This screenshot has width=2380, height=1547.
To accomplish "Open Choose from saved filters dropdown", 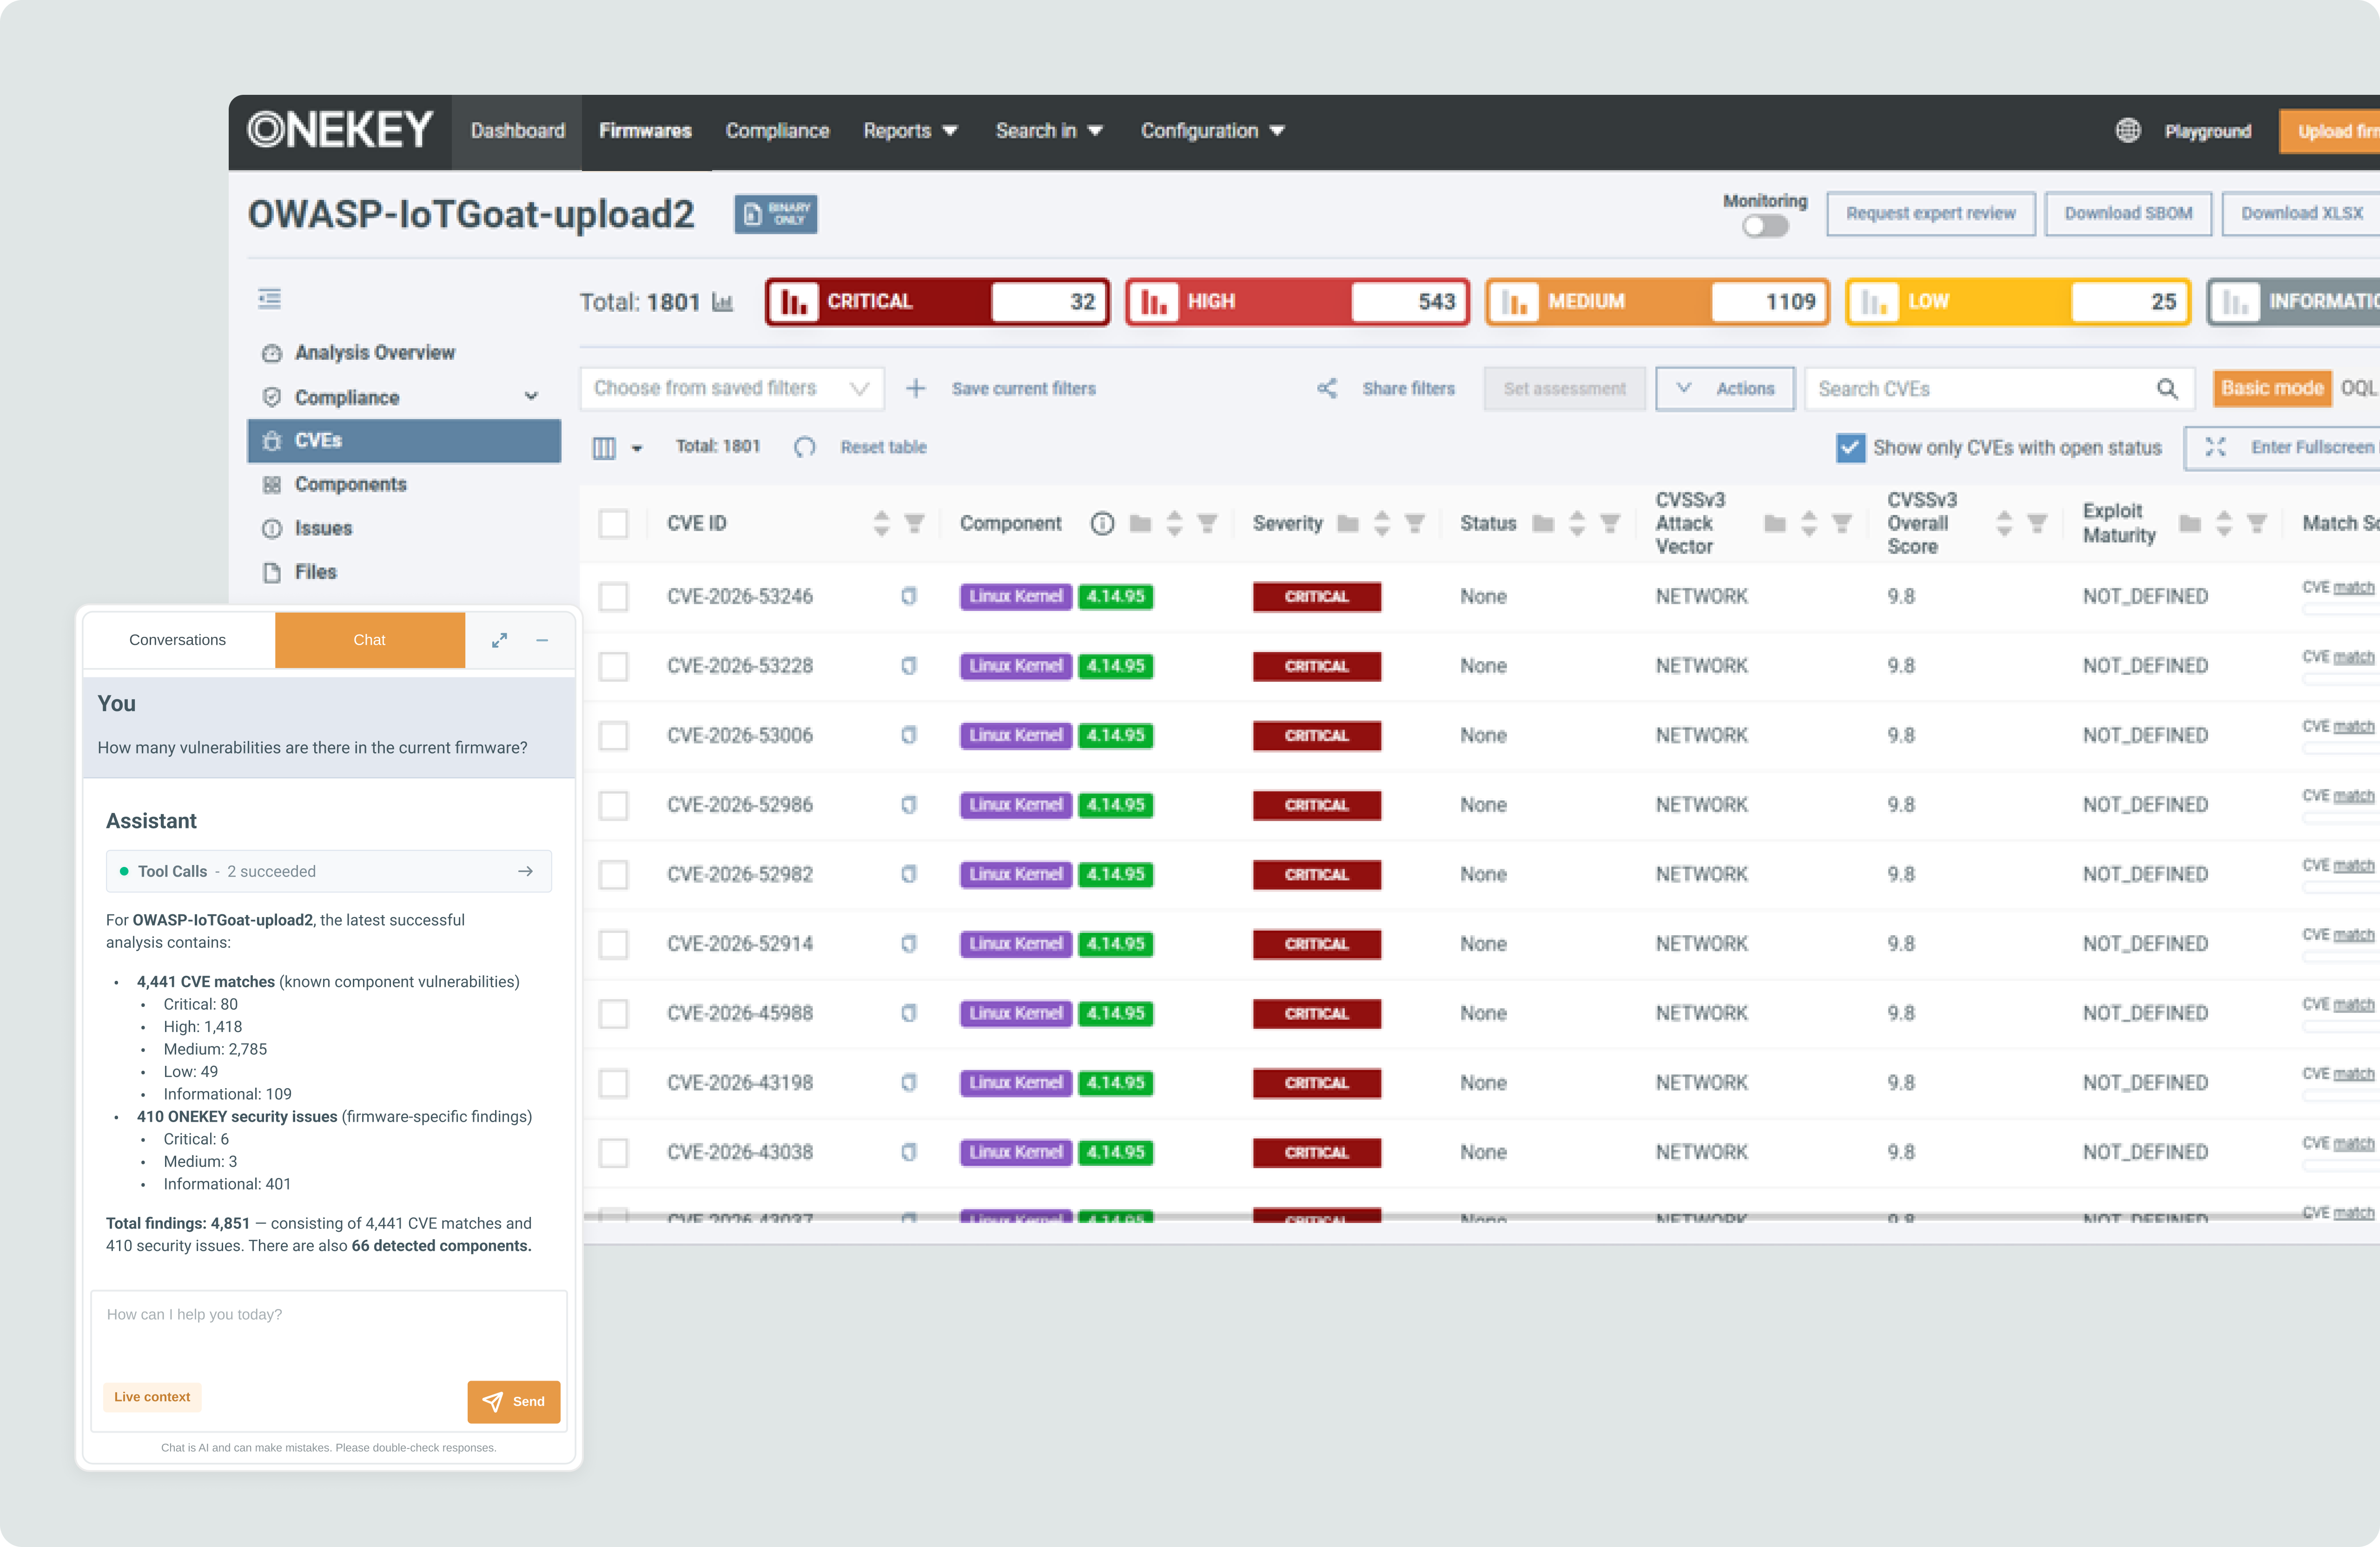I will coord(732,389).
